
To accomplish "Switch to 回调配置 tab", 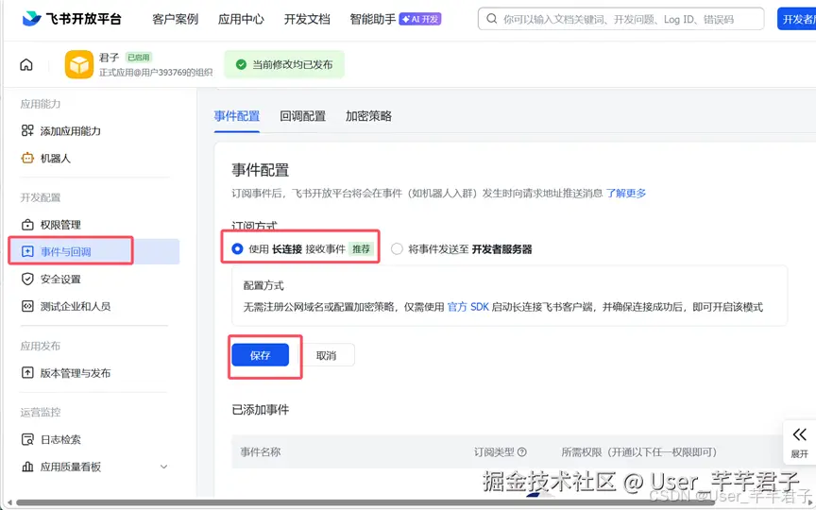I will (303, 116).
